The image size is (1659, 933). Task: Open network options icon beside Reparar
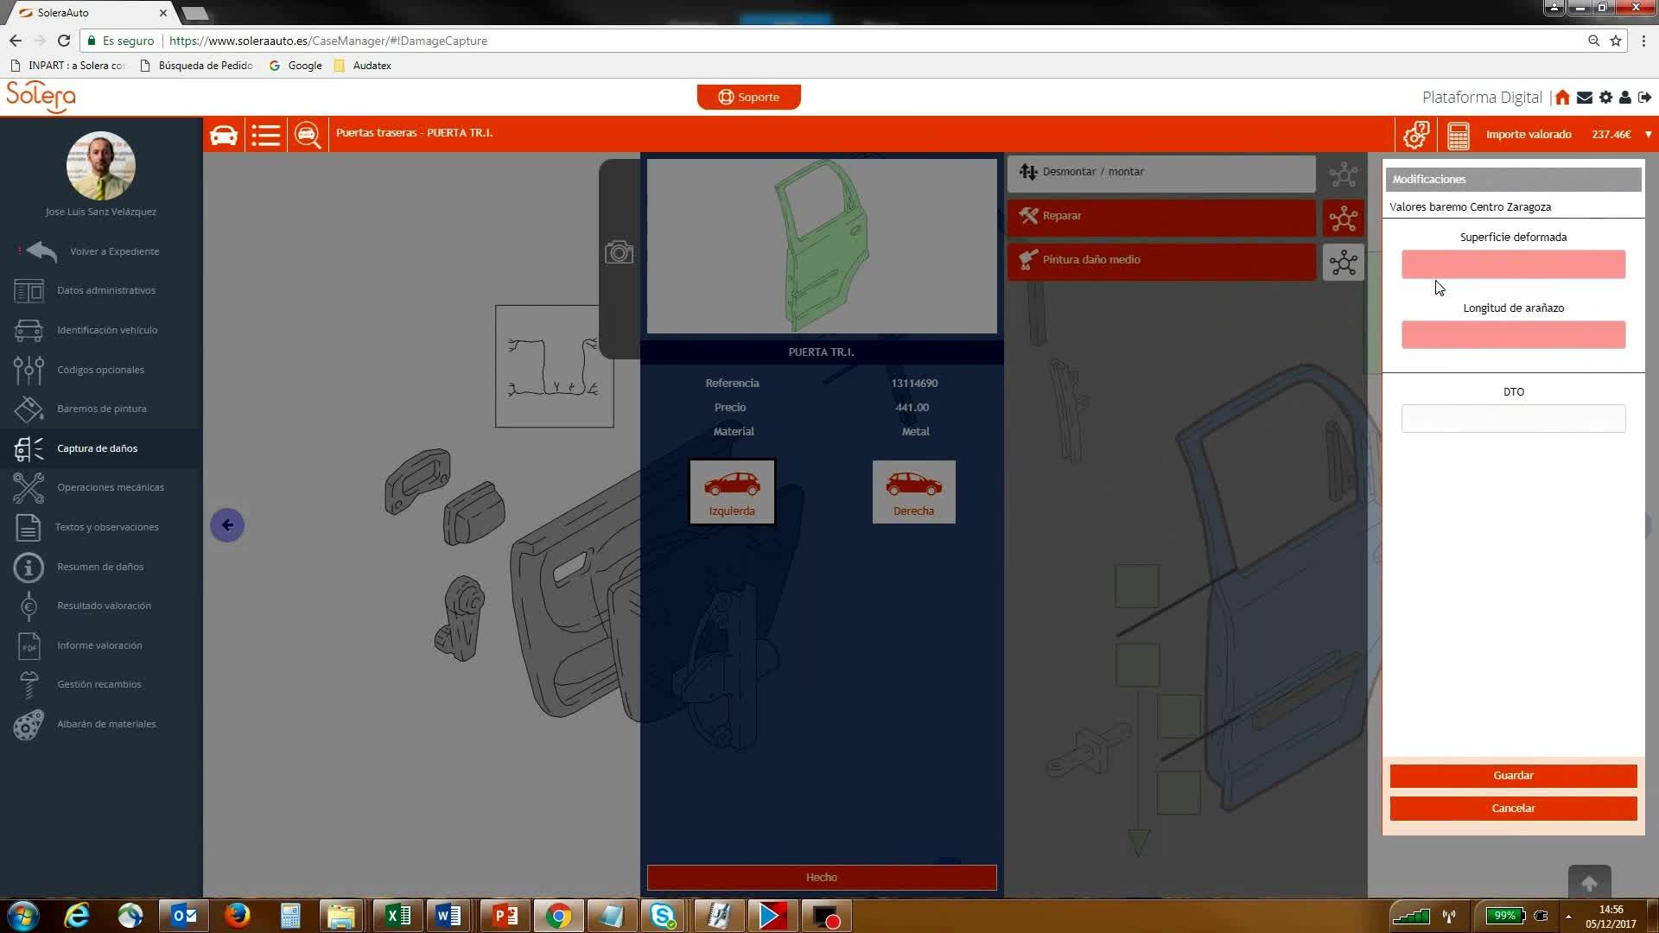pyautogui.click(x=1343, y=219)
